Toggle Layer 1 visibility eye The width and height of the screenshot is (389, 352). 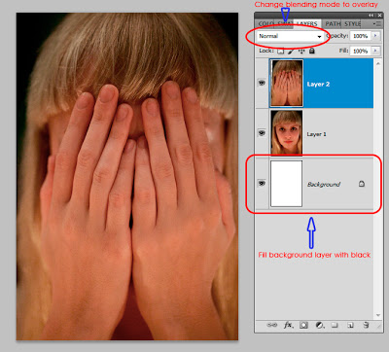pos(262,133)
